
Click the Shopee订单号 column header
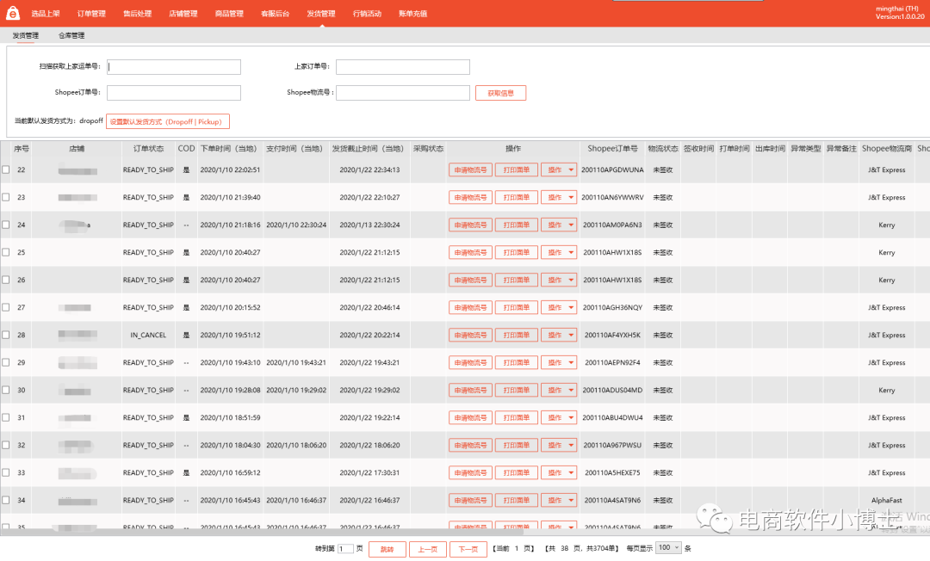pos(613,149)
